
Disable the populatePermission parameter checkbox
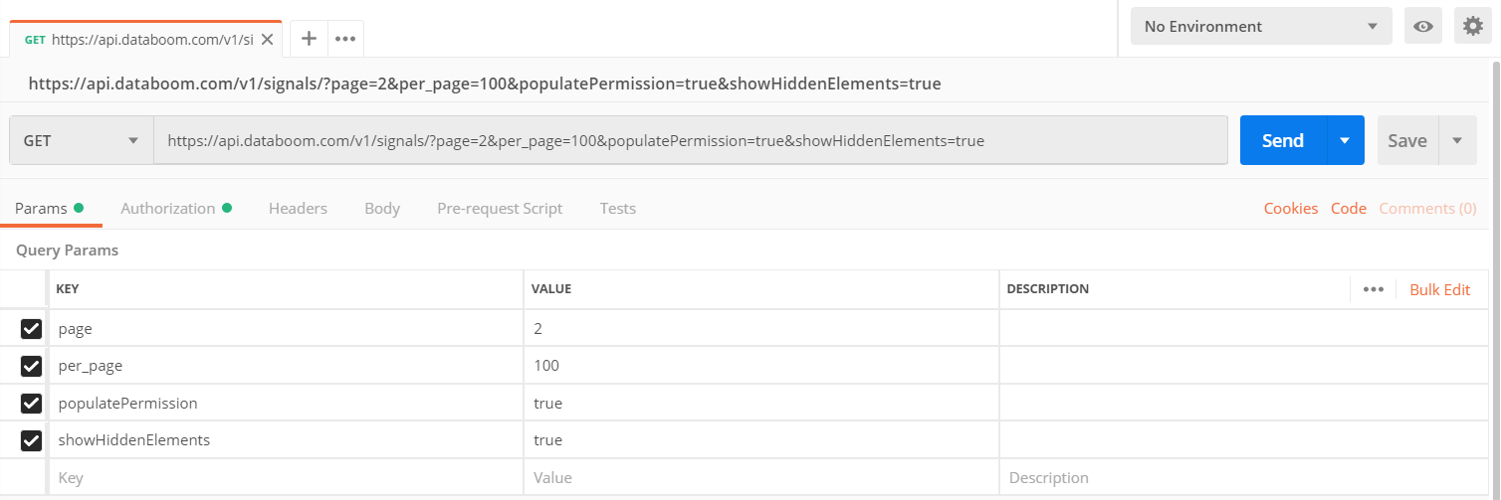tap(31, 403)
